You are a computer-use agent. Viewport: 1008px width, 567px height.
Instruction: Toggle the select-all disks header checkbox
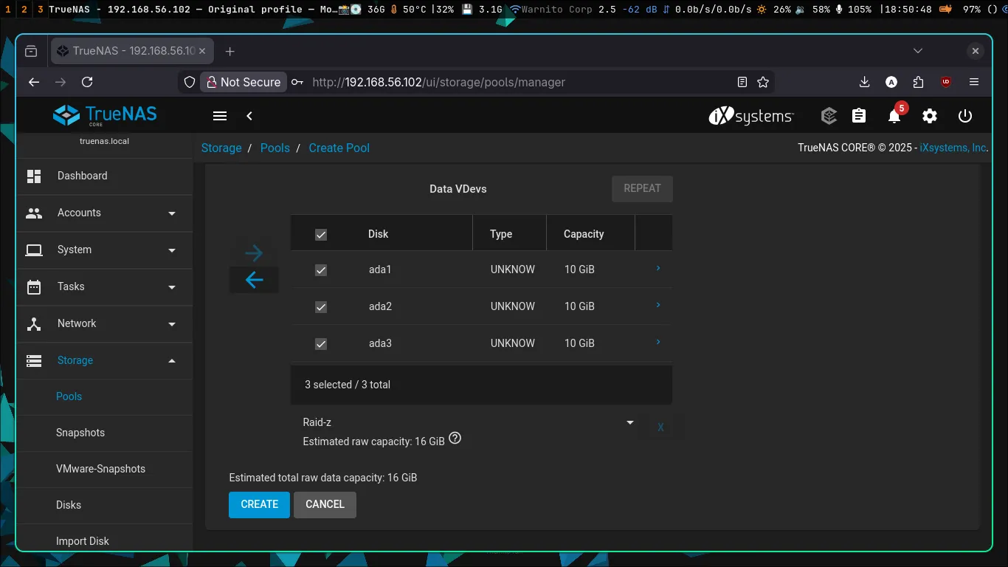coord(321,235)
